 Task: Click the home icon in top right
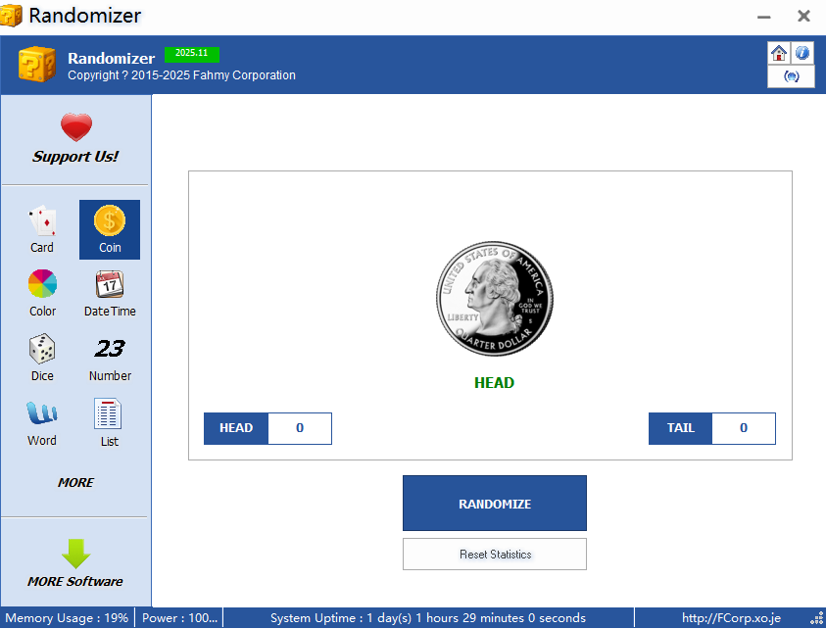click(779, 53)
